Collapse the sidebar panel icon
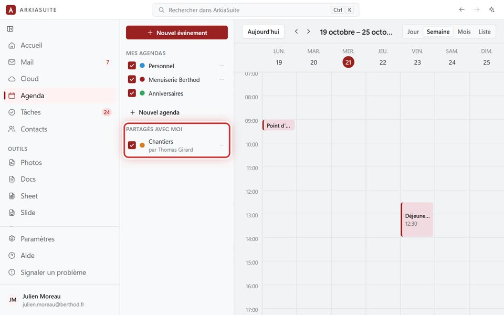504x315 pixels. tap(10, 29)
